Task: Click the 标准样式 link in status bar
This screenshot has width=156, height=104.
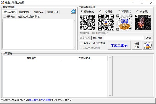Action: pyautogui.click(x=34, y=100)
